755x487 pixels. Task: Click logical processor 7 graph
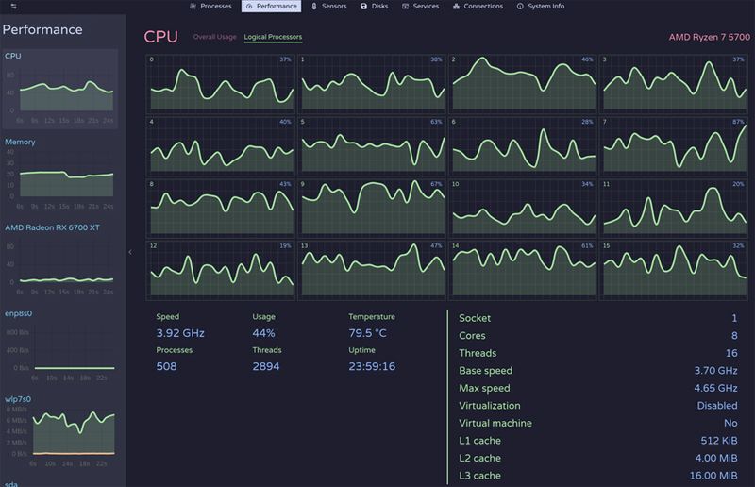click(674, 145)
